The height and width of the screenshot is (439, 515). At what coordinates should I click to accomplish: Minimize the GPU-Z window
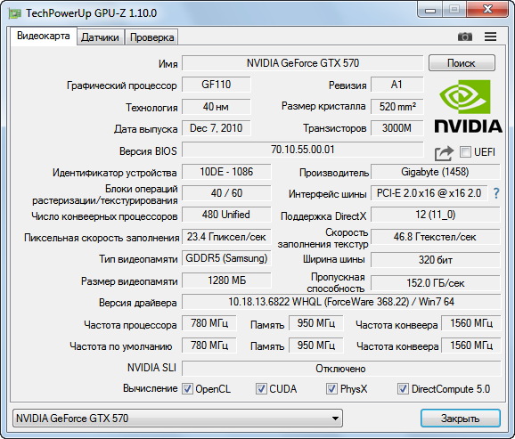(x=430, y=10)
